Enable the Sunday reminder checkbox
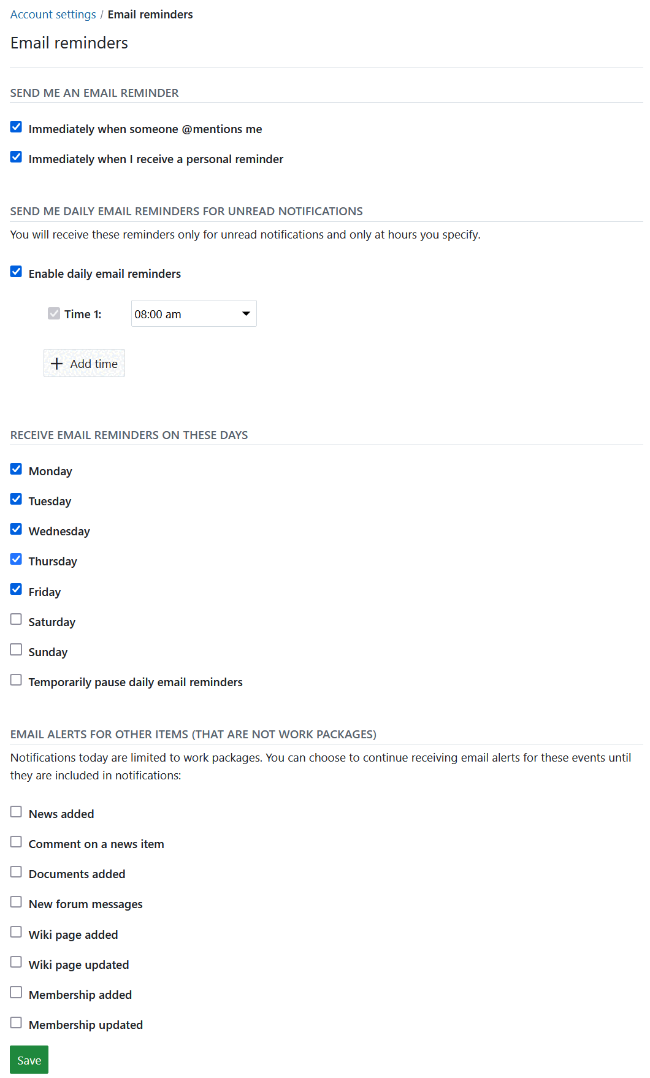 click(x=15, y=649)
